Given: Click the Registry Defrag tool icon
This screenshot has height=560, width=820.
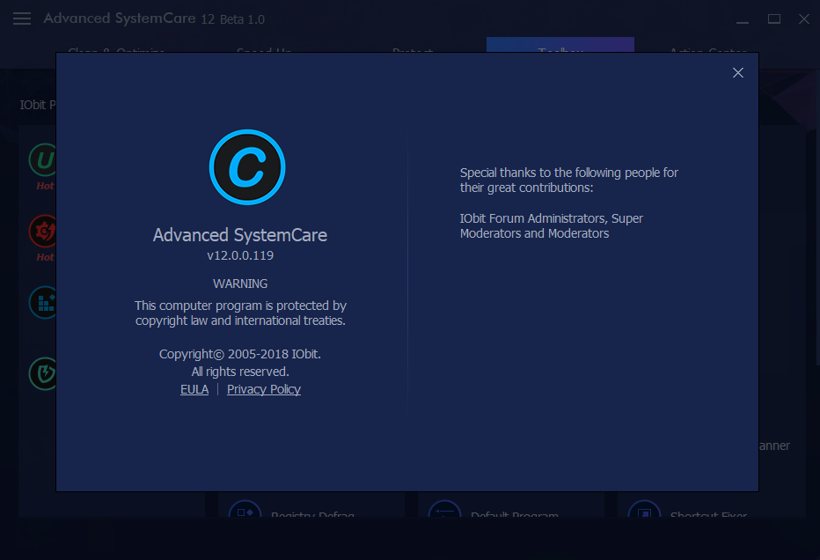Looking at the screenshot, I should click(x=245, y=508).
